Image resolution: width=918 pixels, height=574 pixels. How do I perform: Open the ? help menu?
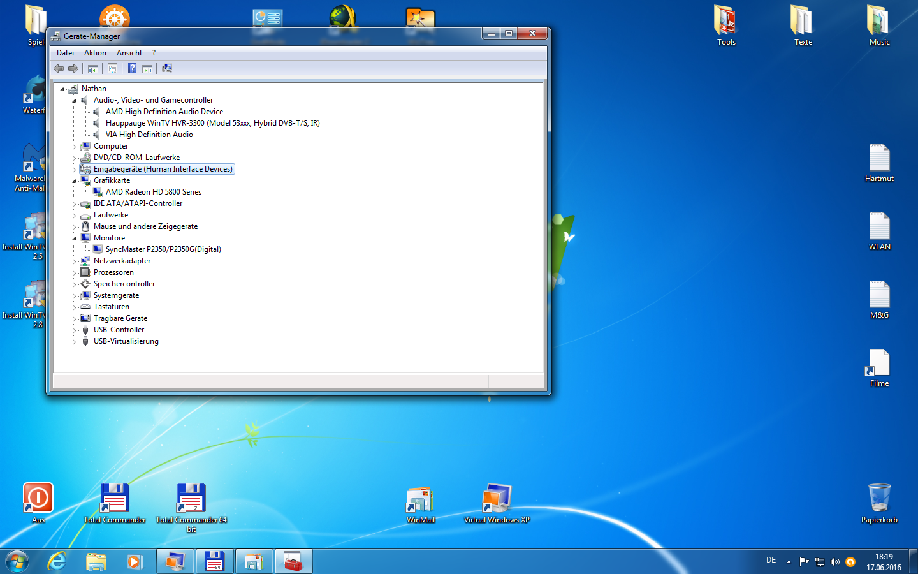154,53
